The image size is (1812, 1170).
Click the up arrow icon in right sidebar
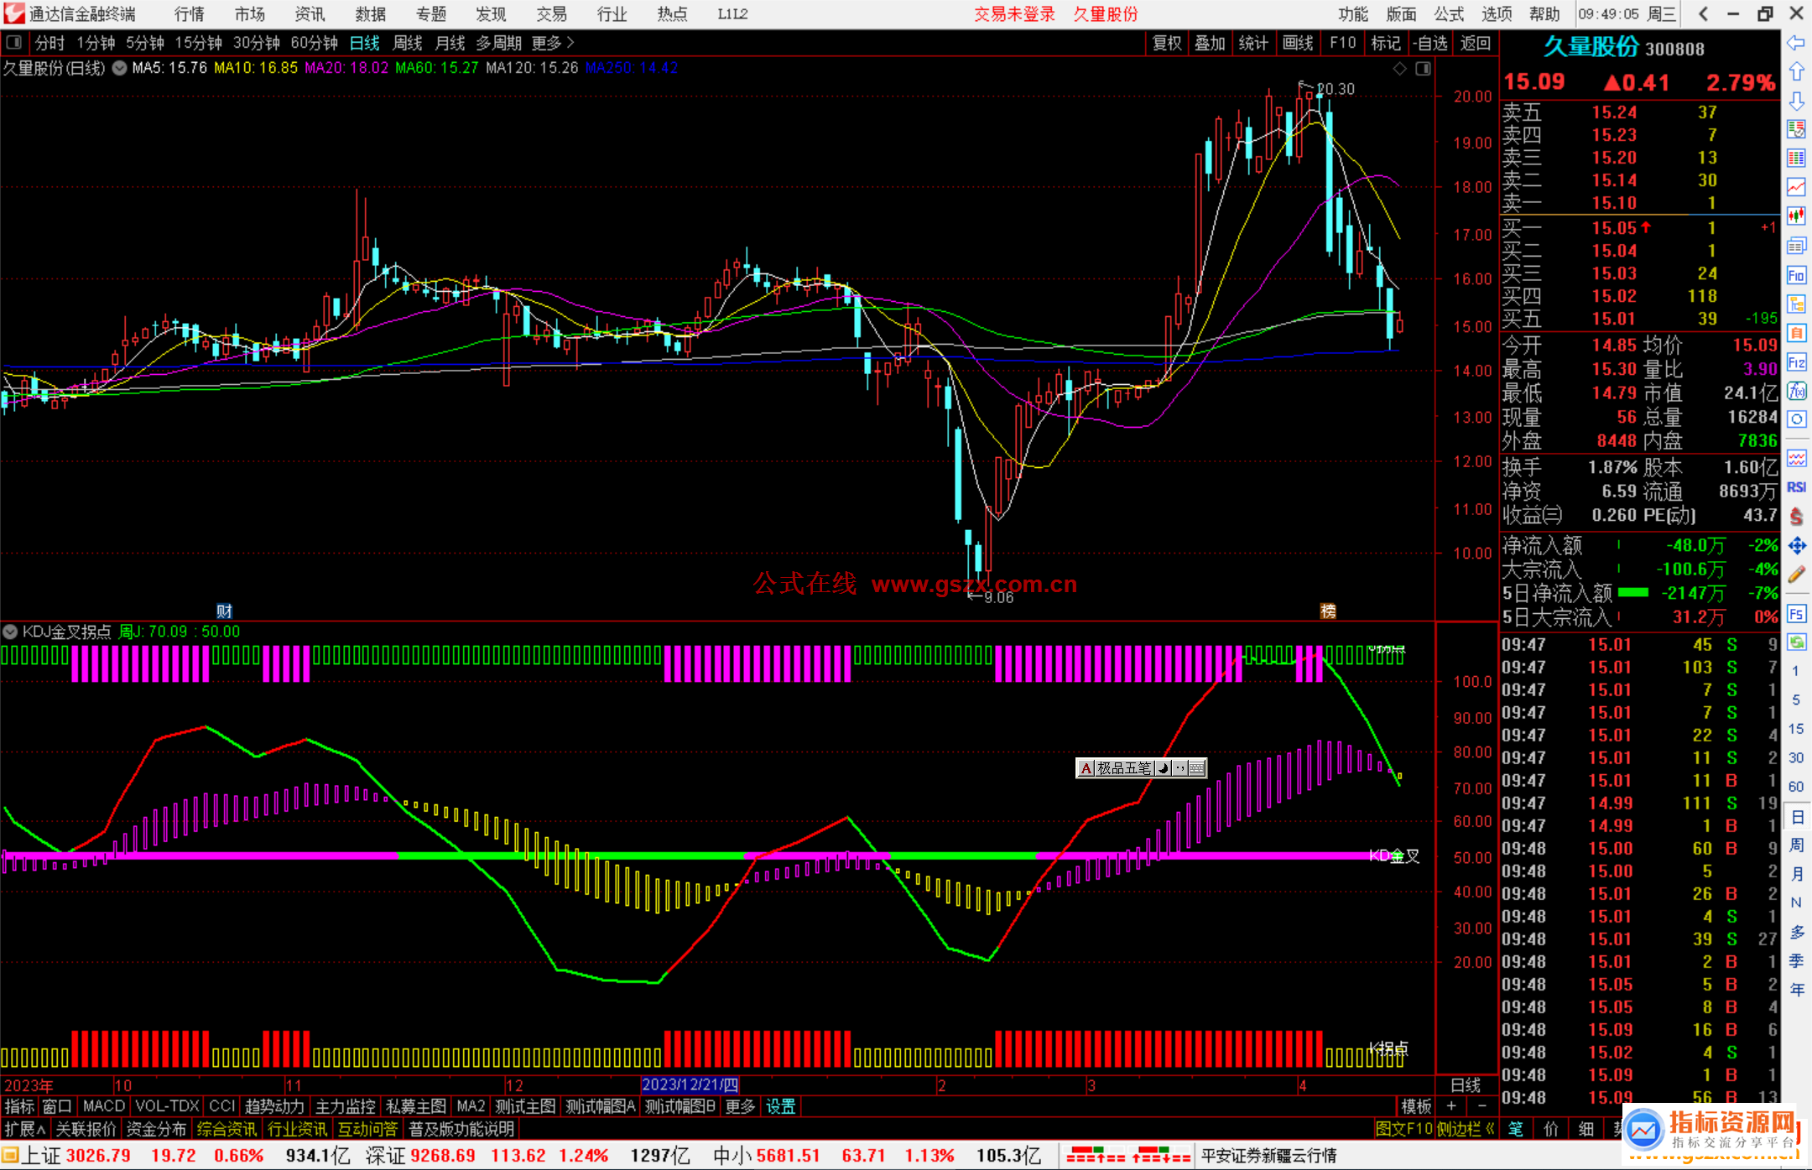(x=1796, y=72)
